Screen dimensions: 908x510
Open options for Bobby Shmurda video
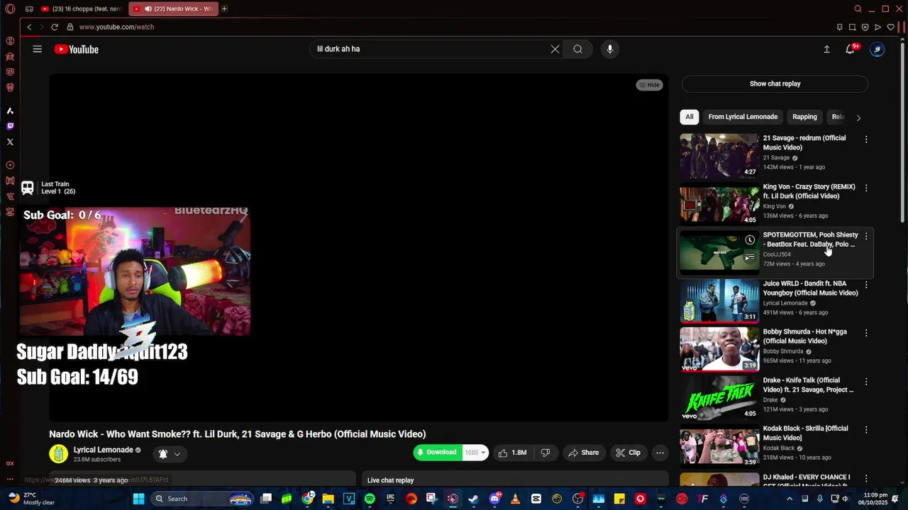point(866,333)
